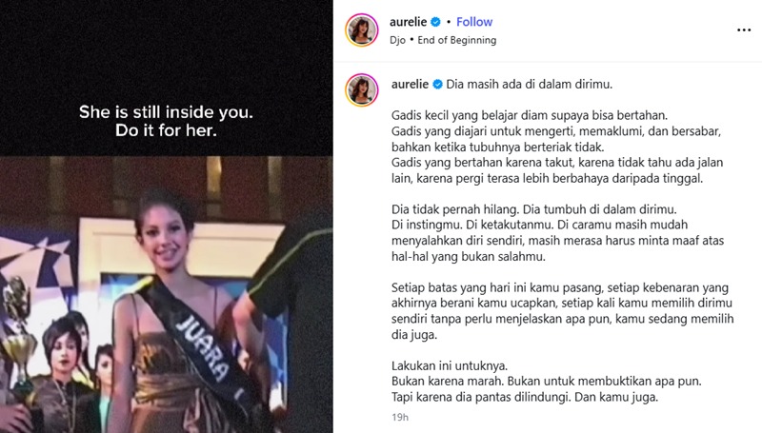Follow the aurelie account
This screenshot has width=762, height=433.
474,22
